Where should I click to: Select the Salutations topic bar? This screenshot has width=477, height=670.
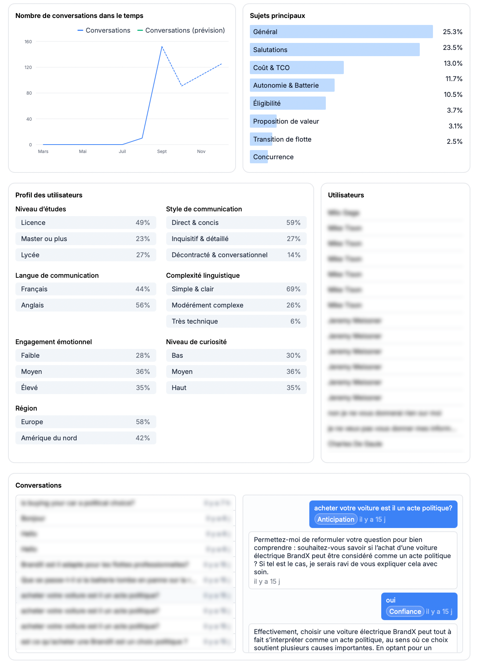tap(334, 50)
